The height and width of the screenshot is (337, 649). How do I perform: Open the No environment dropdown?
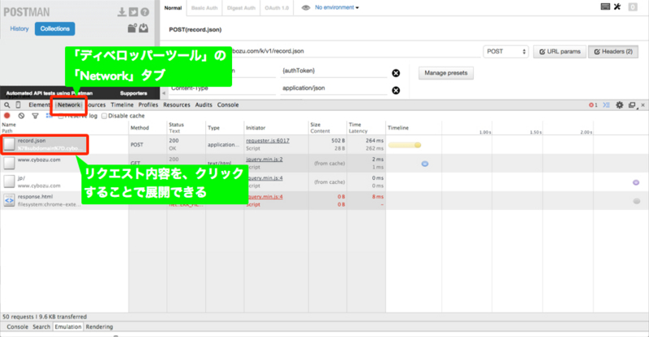(337, 7)
